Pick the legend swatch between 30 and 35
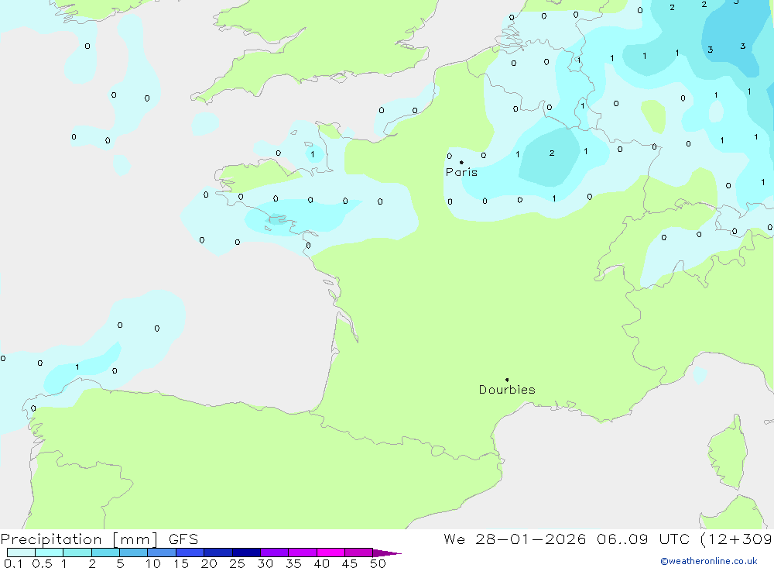The height and width of the screenshot is (568, 774). pyautogui.click(x=274, y=553)
